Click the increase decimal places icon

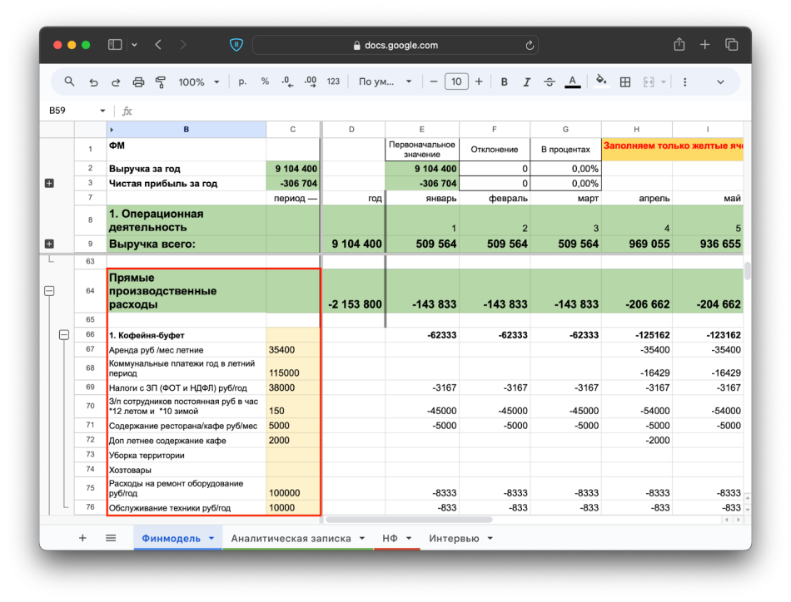310,81
